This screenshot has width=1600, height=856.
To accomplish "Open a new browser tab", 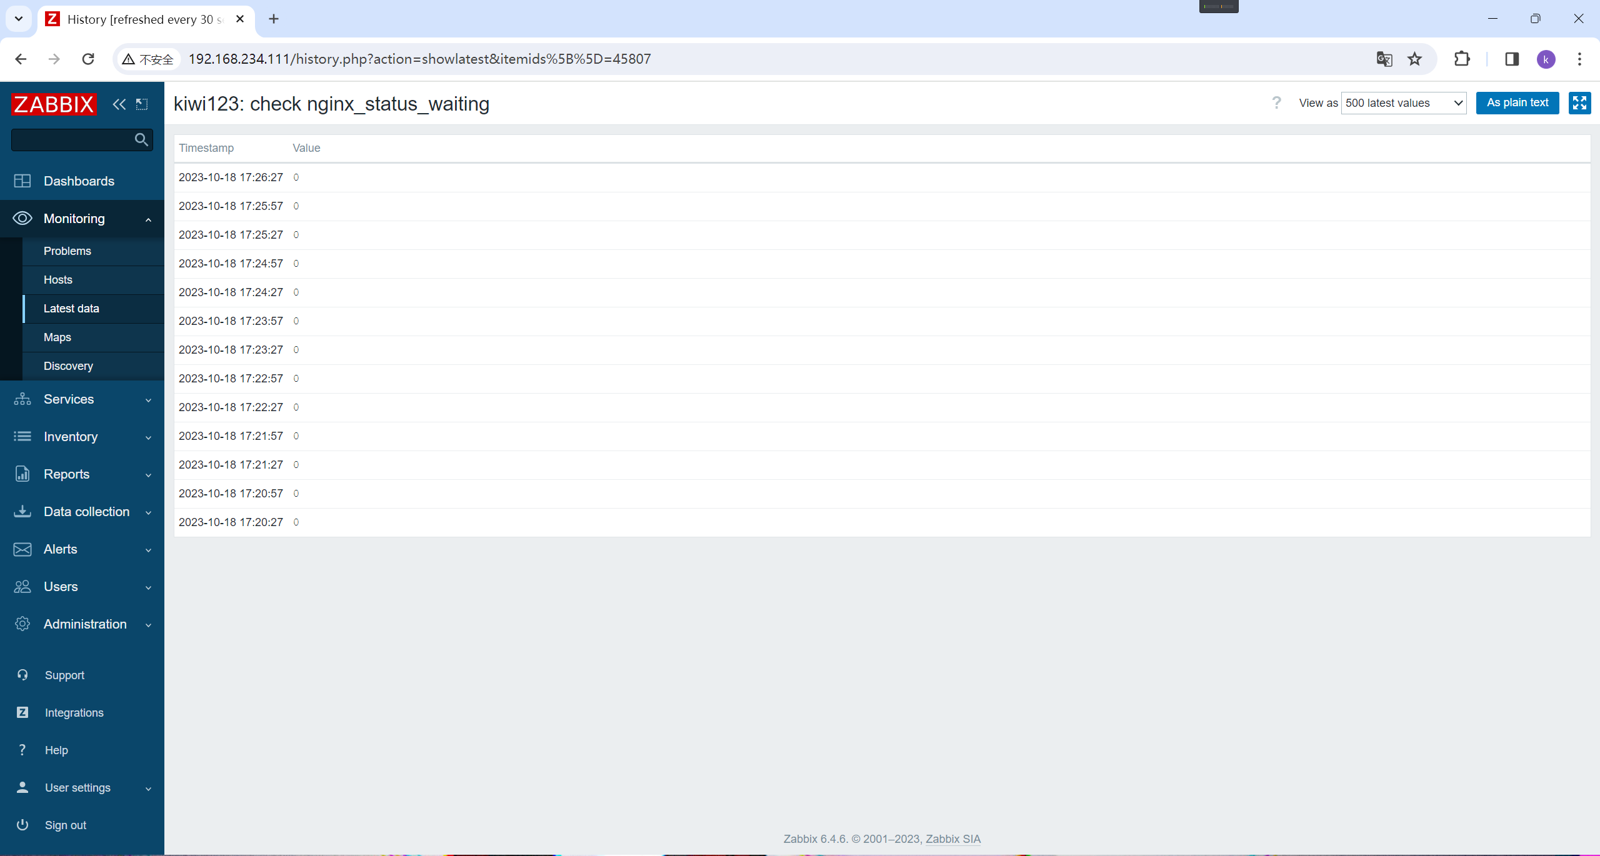I will tap(274, 19).
